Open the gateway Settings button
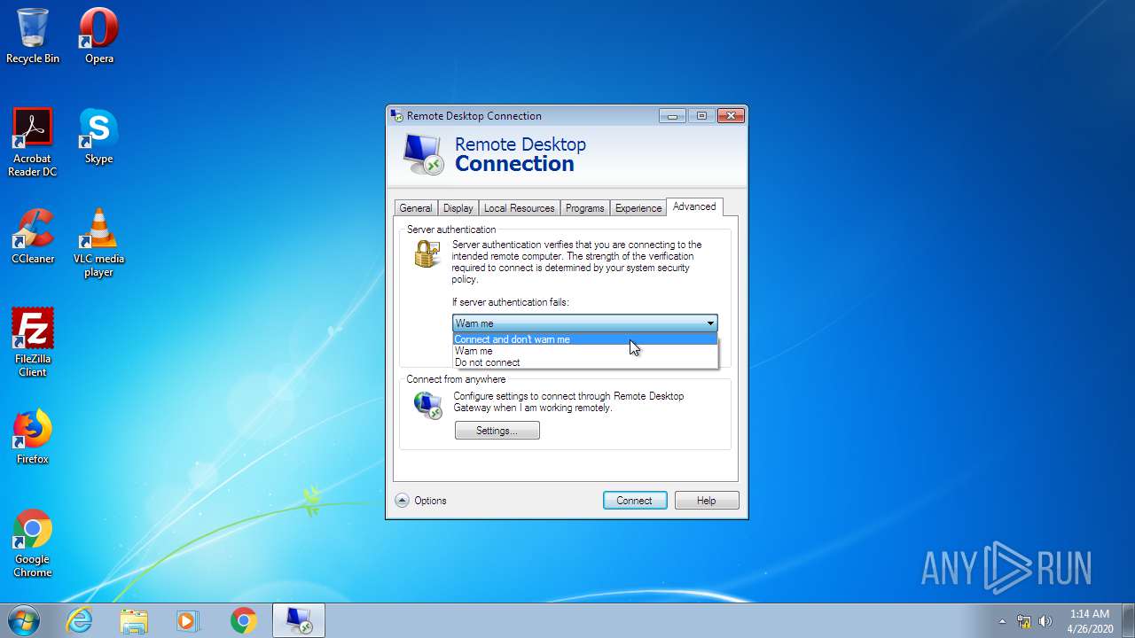 pyautogui.click(x=497, y=431)
